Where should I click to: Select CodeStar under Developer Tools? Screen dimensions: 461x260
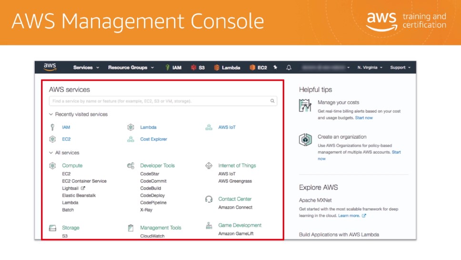(x=150, y=174)
